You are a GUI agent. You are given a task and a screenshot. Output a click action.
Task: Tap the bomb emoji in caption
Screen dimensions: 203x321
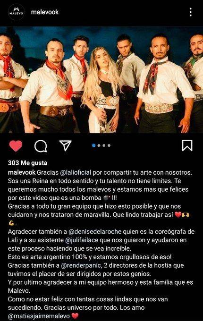(106, 198)
